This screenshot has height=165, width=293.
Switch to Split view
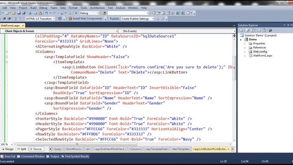coord(22,149)
